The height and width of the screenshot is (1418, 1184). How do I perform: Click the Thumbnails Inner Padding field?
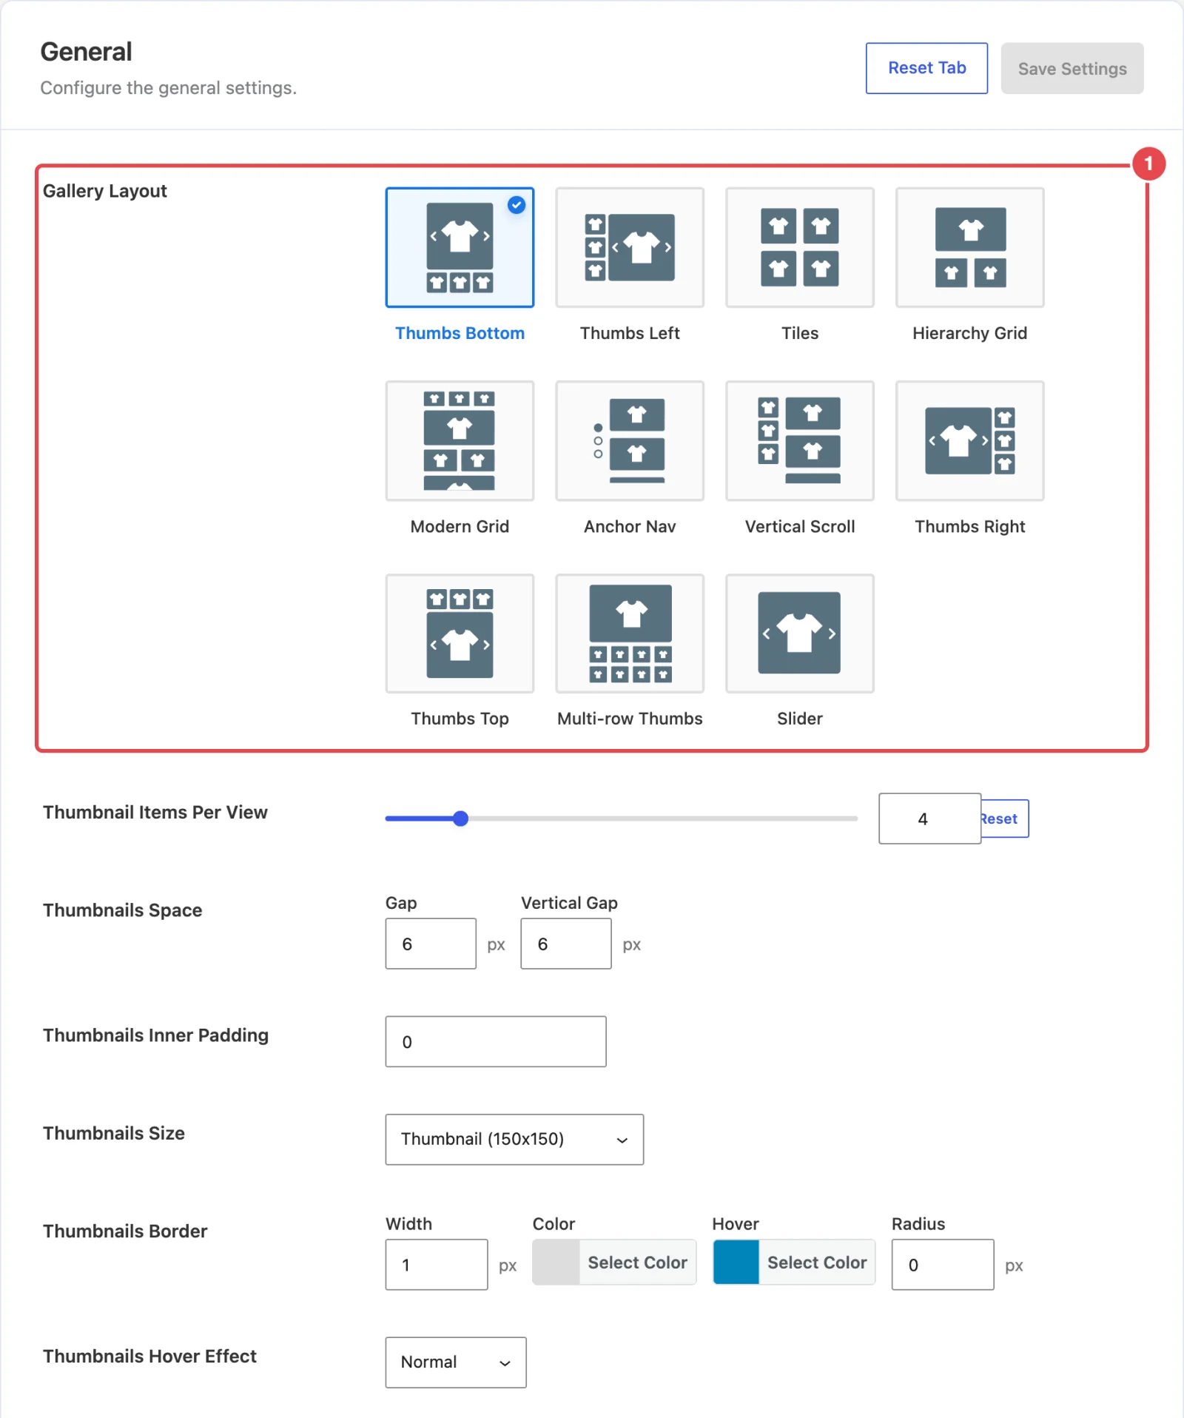[496, 1041]
